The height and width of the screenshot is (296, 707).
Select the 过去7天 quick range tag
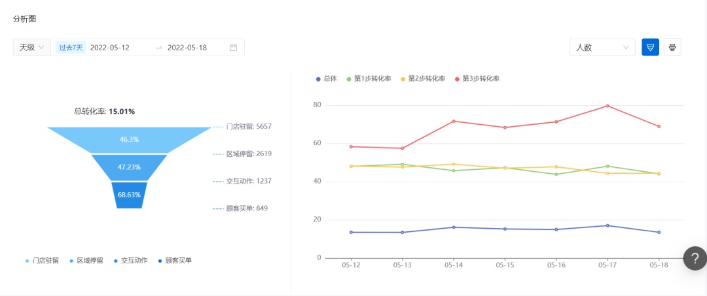(71, 48)
